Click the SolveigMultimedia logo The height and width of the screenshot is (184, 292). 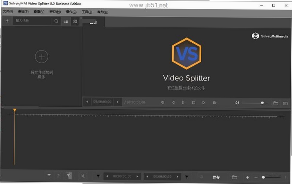pyautogui.click(x=270, y=36)
